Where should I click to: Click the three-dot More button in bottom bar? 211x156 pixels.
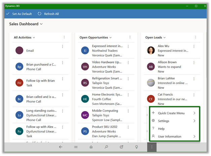click(x=152, y=147)
